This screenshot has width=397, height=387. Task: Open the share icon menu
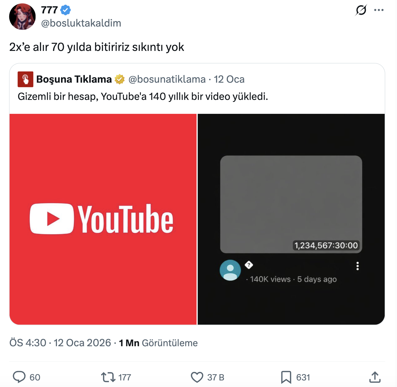pyautogui.click(x=375, y=377)
